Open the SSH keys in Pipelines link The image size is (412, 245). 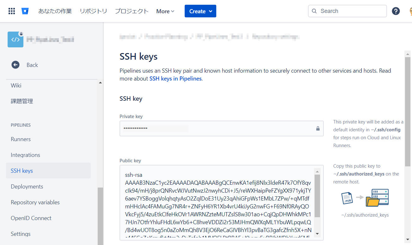pyautogui.click(x=175, y=78)
